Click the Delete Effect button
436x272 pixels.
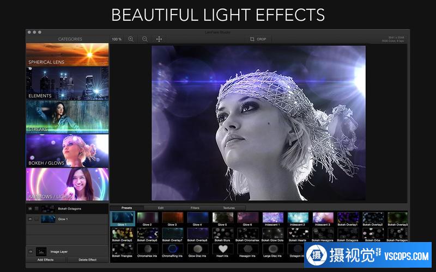click(88, 260)
